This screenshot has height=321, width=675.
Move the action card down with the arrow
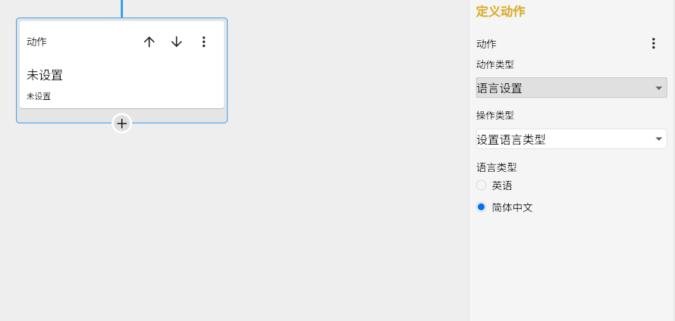click(177, 42)
